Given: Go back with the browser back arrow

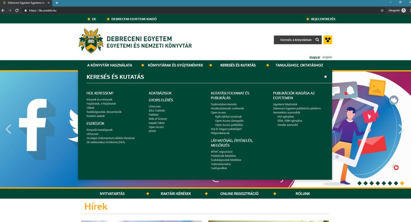Looking at the screenshot, I should (x=3, y=10).
